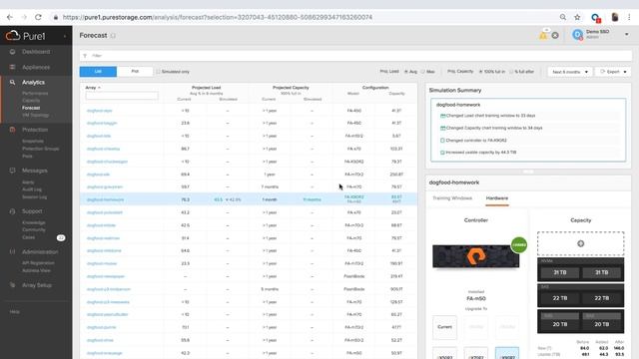This screenshot has width=639, height=359.
Task: Open Dashboard from the sidebar
Action: tap(36, 52)
